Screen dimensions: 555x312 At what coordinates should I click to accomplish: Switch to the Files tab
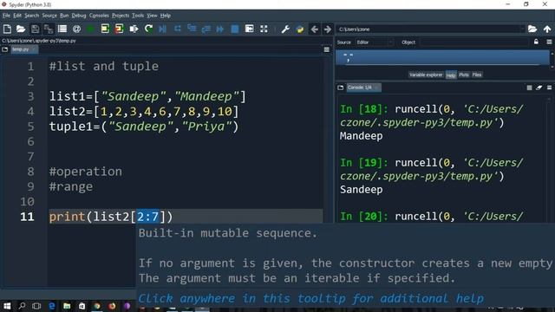(477, 75)
